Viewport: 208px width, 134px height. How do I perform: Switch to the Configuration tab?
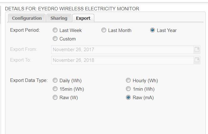(x=27, y=18)
